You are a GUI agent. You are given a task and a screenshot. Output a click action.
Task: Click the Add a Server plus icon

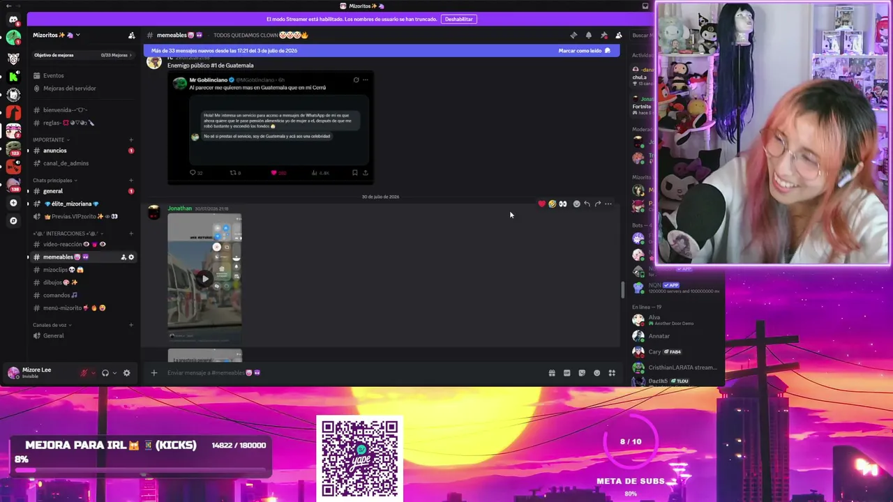(13, 203)
